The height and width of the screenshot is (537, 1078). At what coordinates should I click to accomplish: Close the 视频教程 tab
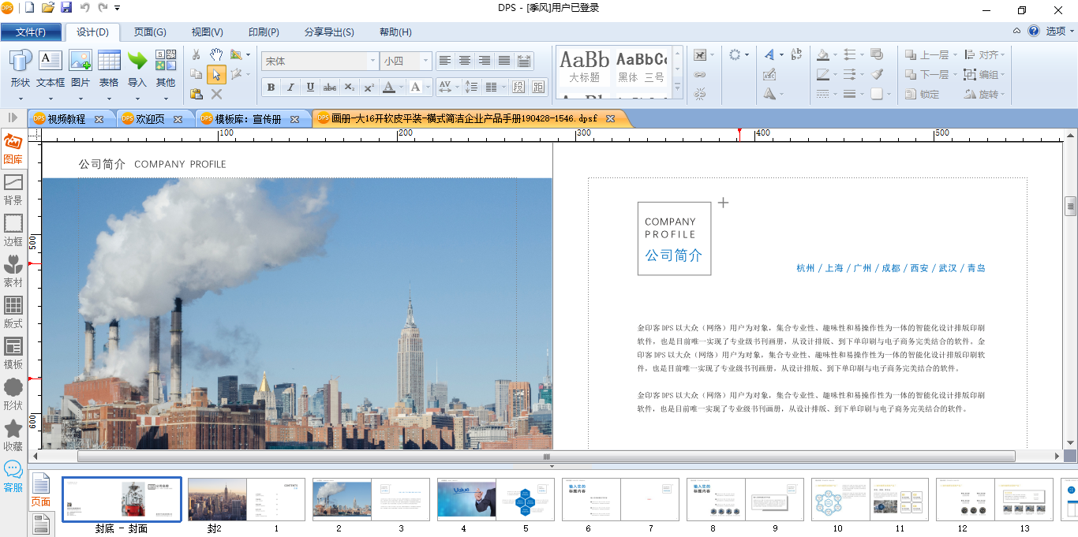[x=99, y=119]
